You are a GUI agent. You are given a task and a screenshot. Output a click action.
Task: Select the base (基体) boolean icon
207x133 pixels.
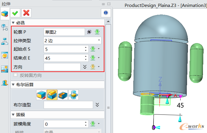click(41, 95)
